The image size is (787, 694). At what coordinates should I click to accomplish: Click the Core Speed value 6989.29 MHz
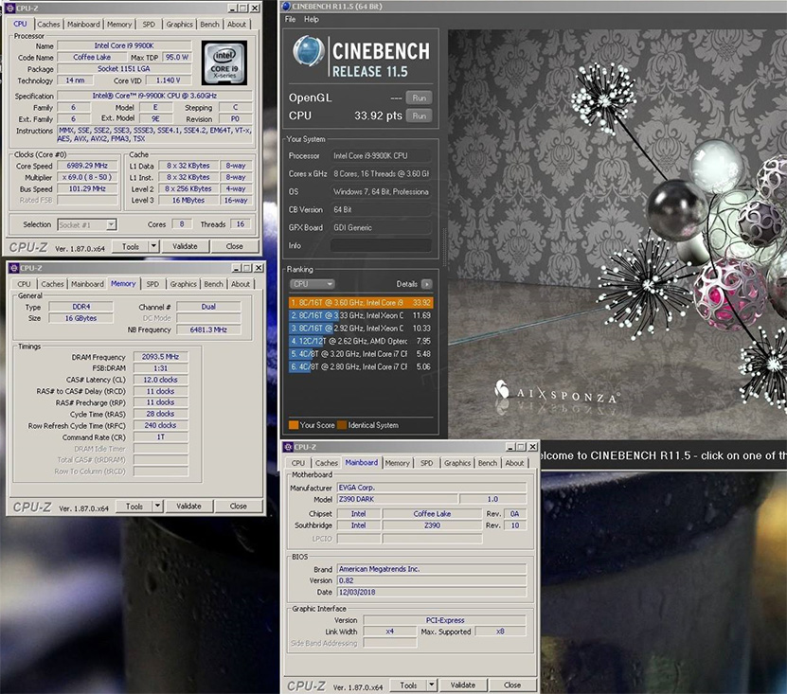coord(86,166)
